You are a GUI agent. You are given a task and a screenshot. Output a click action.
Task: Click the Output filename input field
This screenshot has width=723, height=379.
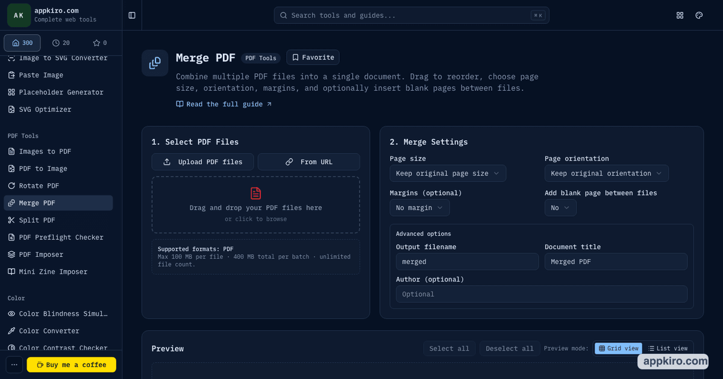(467, 262)
